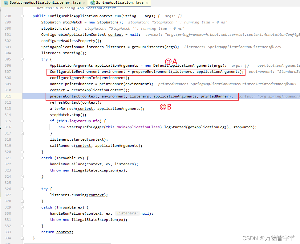Image resolution: width=300 pixels, height=244 pixels.
Task: Click configureHeadlessProperty on line 302
Action: click(x=68, y=41)
